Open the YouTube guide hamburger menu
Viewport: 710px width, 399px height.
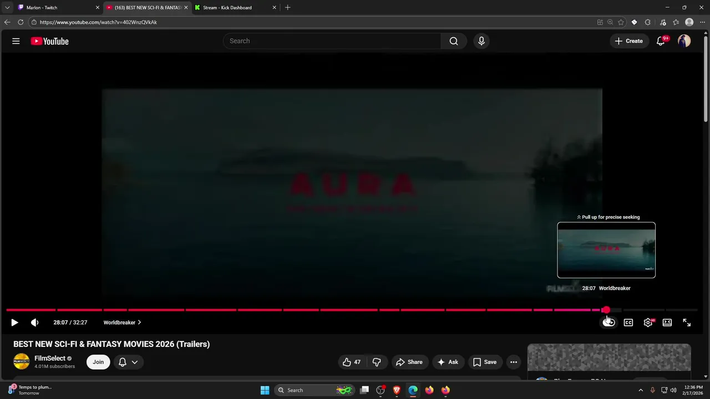[16, 41]
